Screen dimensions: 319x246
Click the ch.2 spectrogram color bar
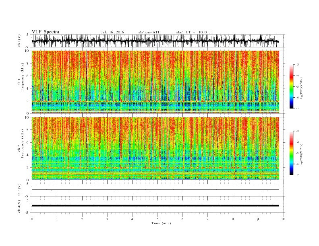tap(291, 153)
